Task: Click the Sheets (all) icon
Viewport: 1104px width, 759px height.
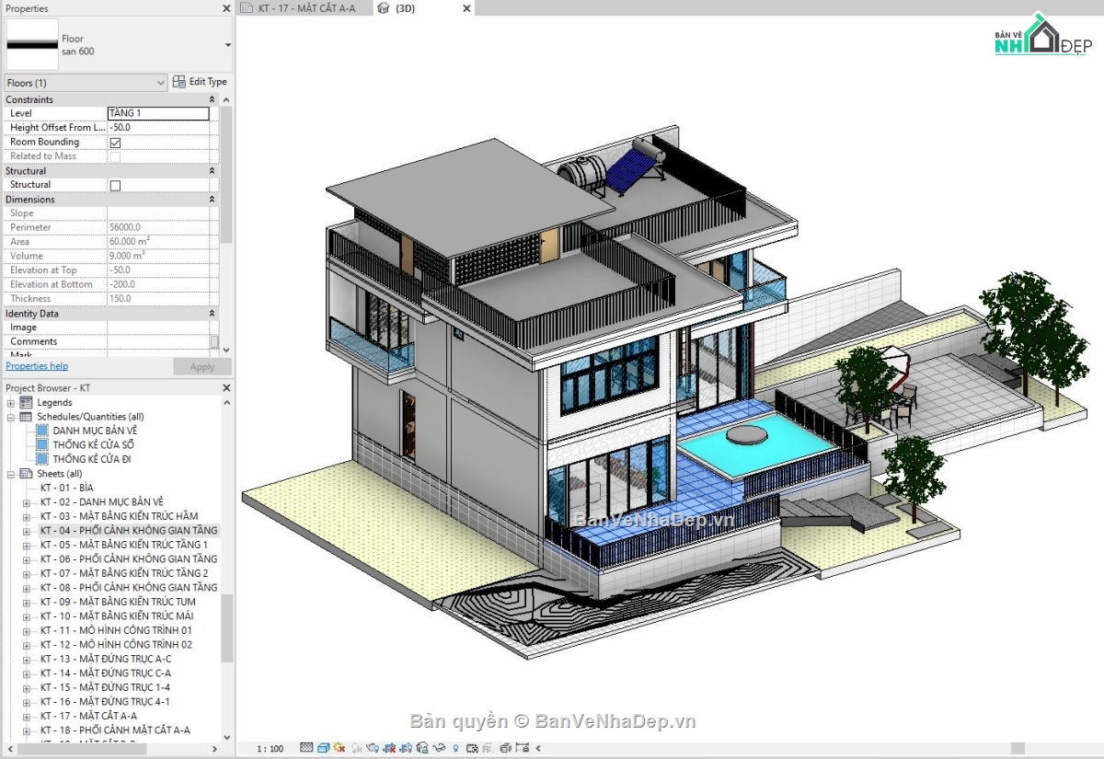Action: [26, 474]
